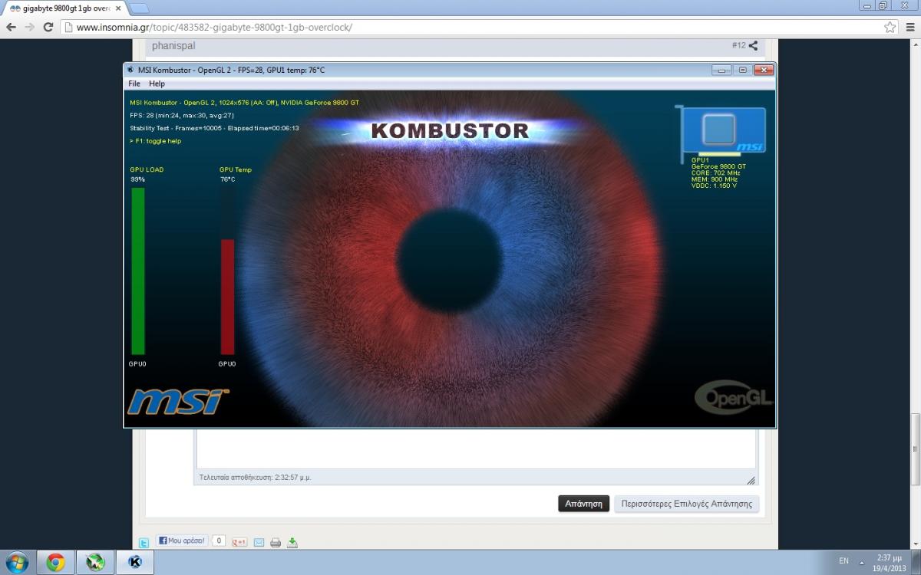Minimize the MSI Kombustor window
This screenshot has height=575, width=921.
pyautogui.click(x=721, y=70)
